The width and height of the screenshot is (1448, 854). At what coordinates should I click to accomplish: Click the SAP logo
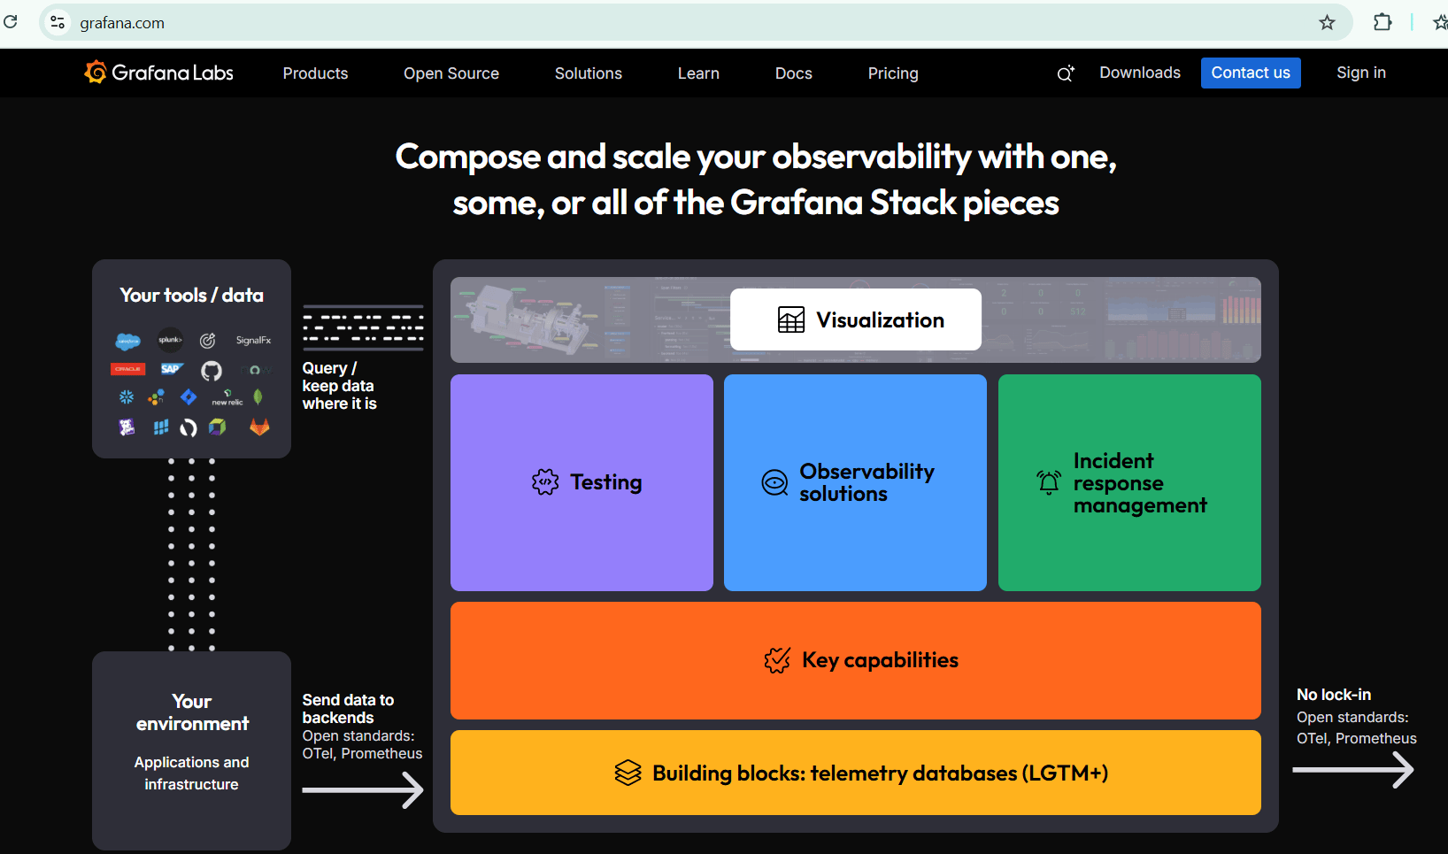(x=171, y=369)
